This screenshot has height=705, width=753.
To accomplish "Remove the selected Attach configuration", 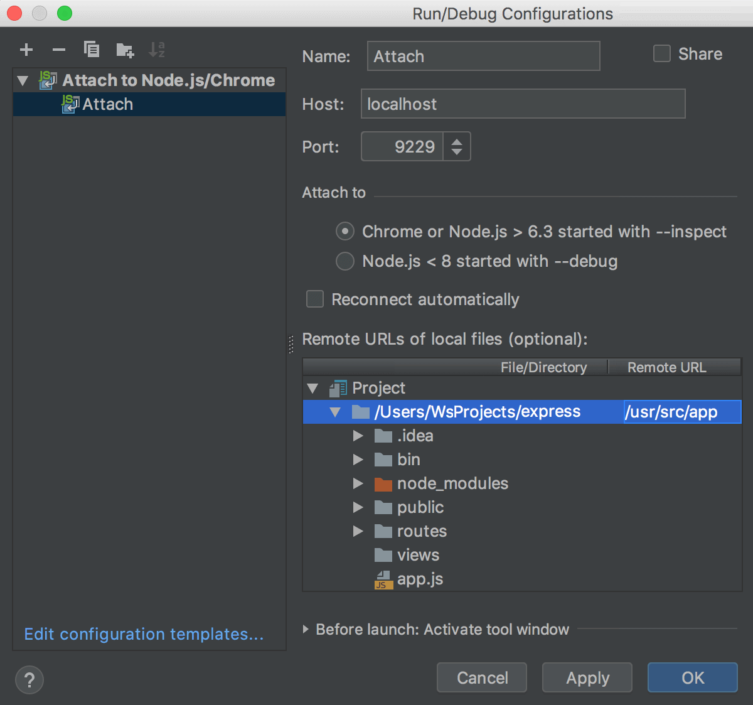I will pos(59,50).
